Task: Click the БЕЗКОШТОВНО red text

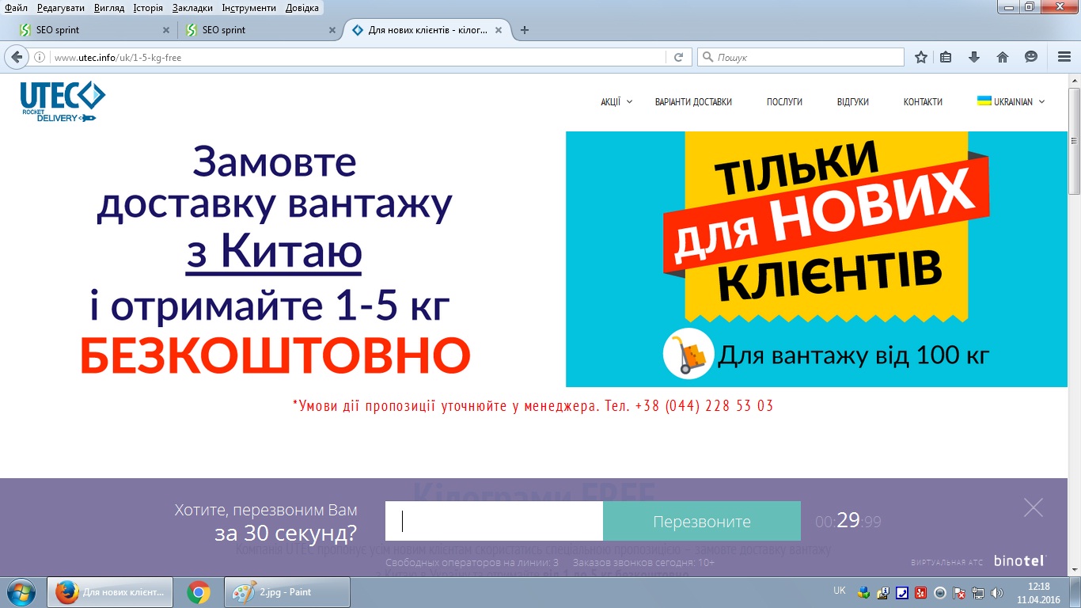Action: point(275,356)
